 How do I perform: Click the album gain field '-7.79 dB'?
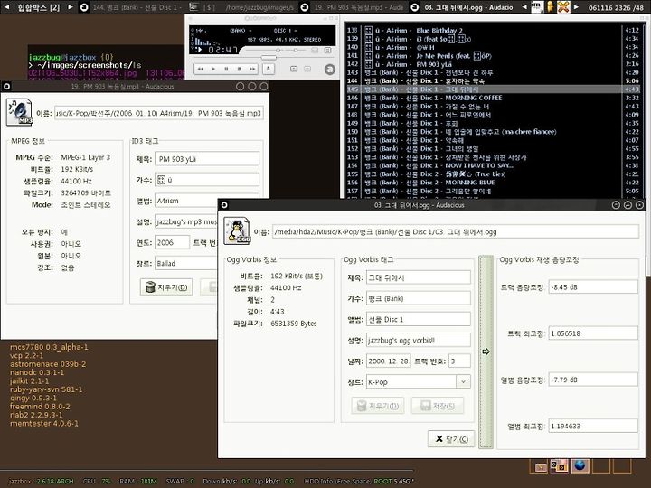tap(593, 380)
